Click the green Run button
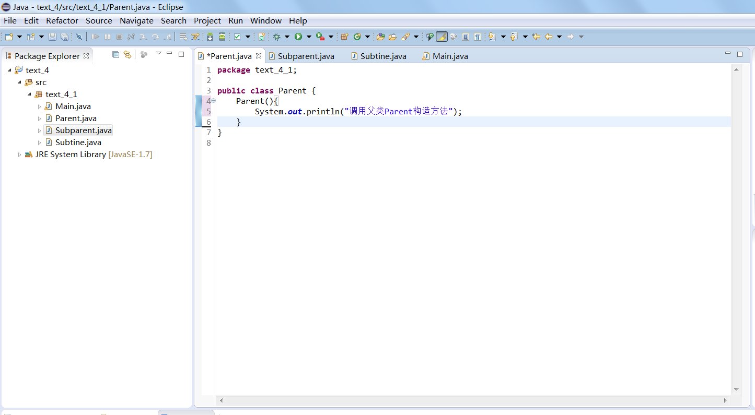 (298, 37)
